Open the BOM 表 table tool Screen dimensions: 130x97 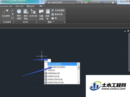click(33, 13)
